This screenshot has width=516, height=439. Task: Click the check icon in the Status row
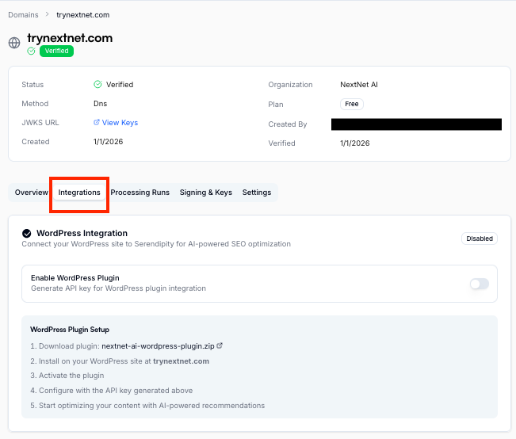click(x=97, y=85)
